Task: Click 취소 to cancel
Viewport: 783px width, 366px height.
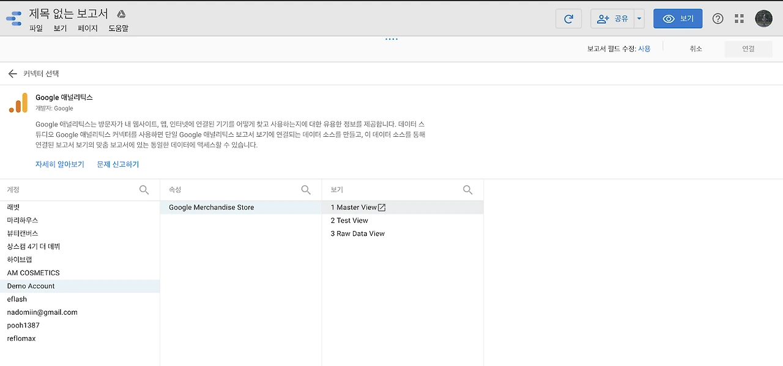Action: click(x=696, y=49)
